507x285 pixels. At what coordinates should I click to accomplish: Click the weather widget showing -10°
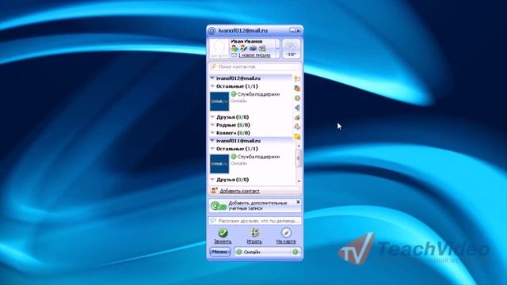click(x=291, y=48)
